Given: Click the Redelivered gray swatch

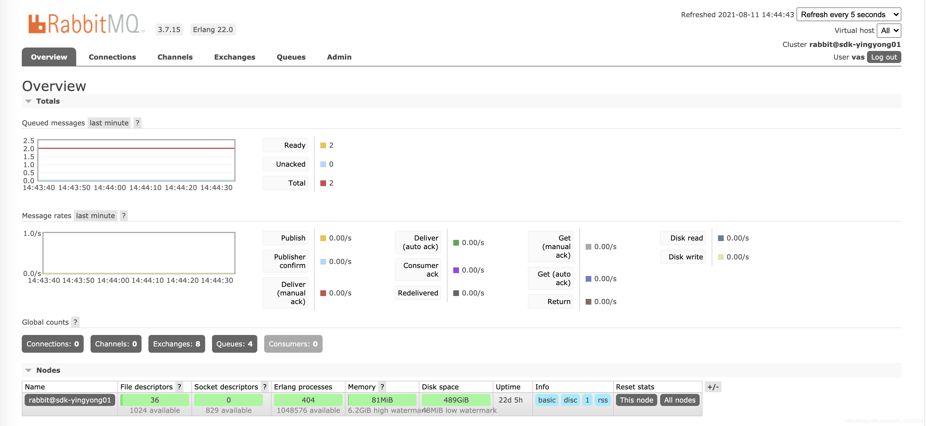Looking at the screenshot, I should tap(456, 293).
